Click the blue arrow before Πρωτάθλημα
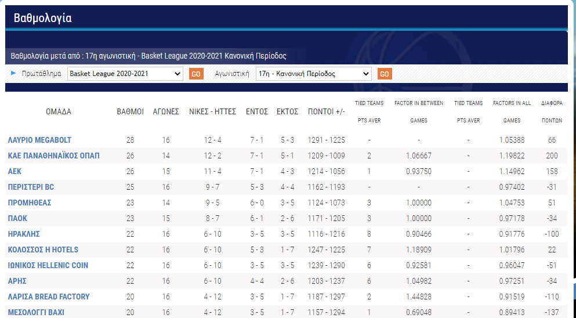This screenshot has width=576, height=318. pos(13,73)
